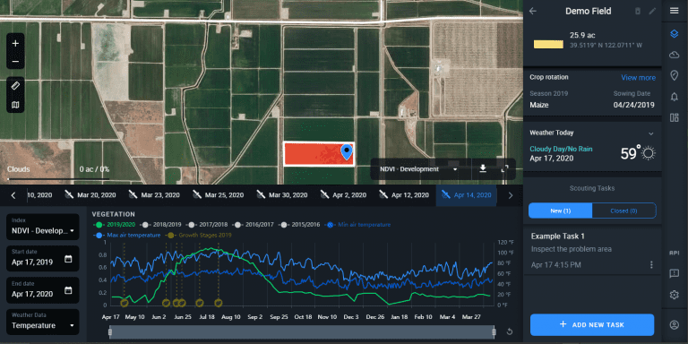
Task: Click the download NDVI image icon
Action: click(483, 169)
